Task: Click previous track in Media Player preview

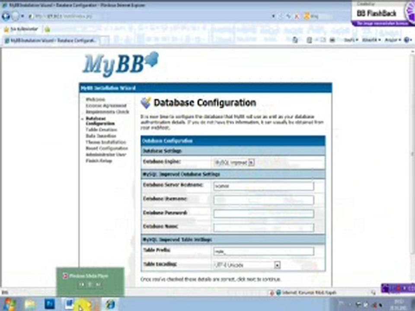Action: pos(82,284)
